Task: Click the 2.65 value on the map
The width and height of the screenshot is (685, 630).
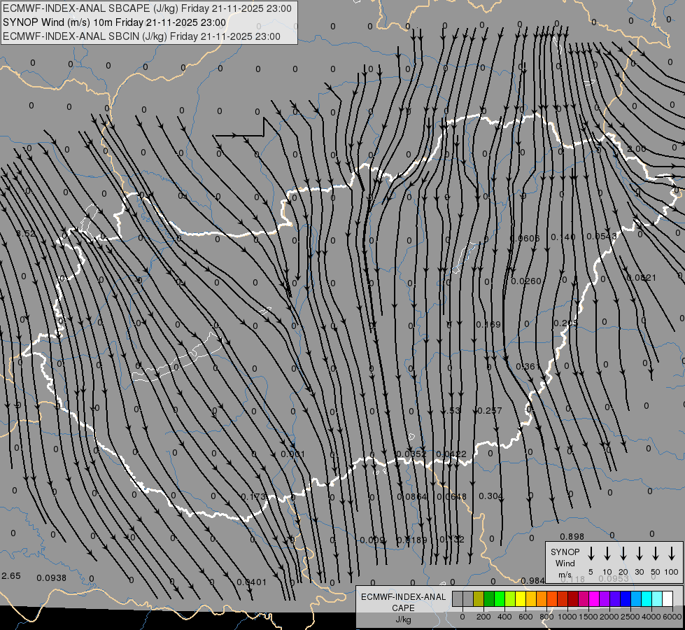Action: click(11, 576)
